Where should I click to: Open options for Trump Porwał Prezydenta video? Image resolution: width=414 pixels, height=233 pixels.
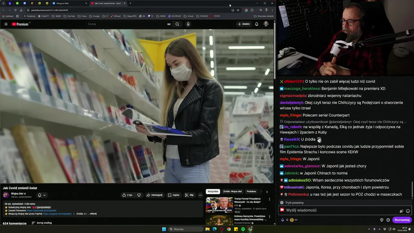coord(269,199)
